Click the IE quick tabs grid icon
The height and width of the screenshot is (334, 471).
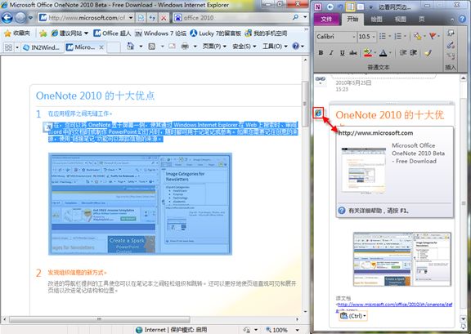pyautogui.click(x=8, y=47)
